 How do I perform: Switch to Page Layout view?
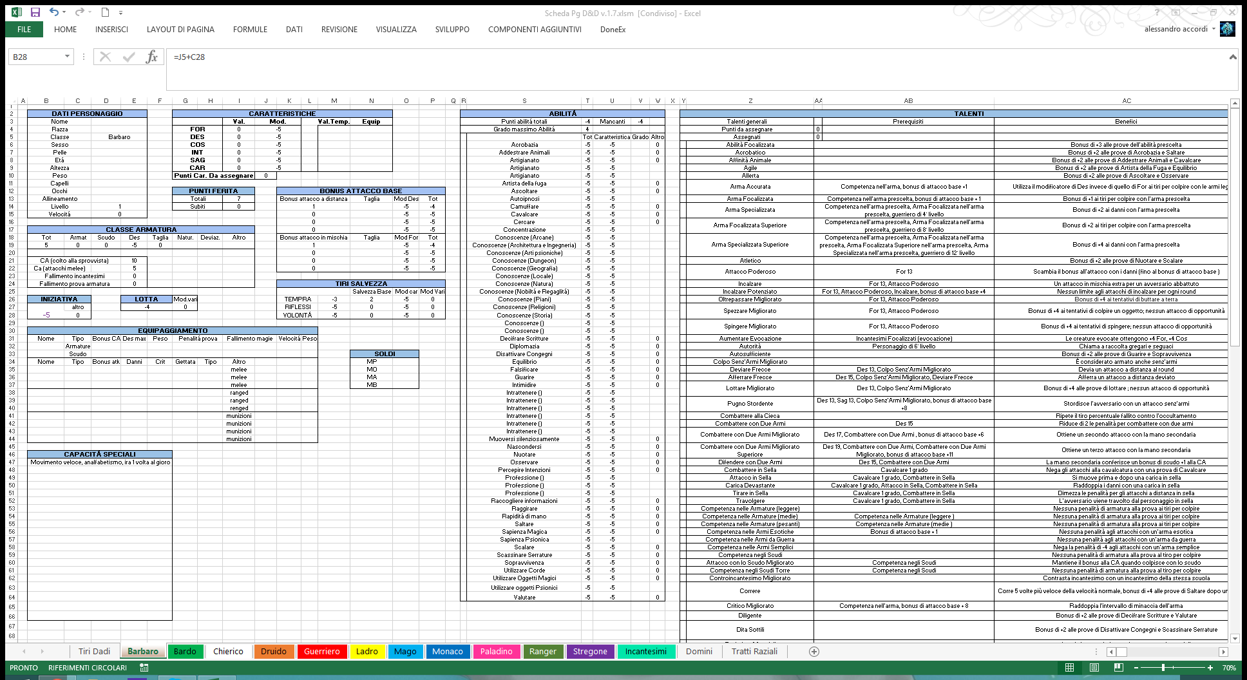[1094, 668]
